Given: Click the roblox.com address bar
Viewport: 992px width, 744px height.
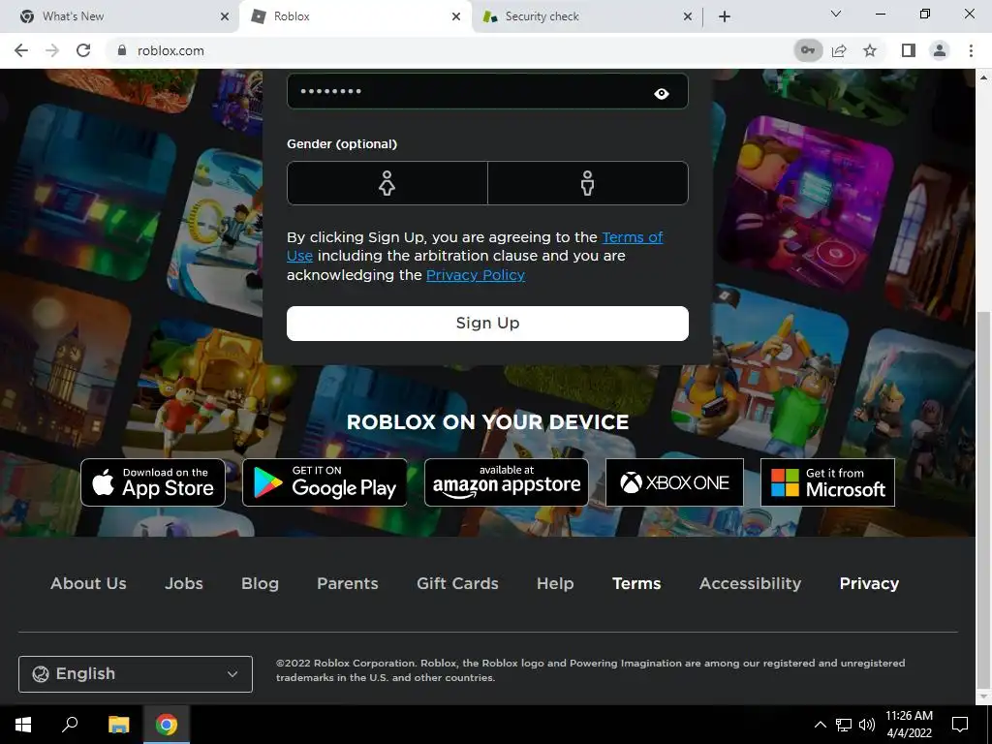Looking at the screenshot, I should tap(443, 50).
